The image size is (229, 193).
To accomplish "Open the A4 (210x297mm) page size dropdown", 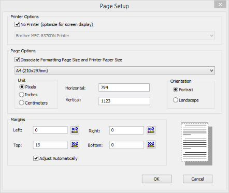I will 115,70.
